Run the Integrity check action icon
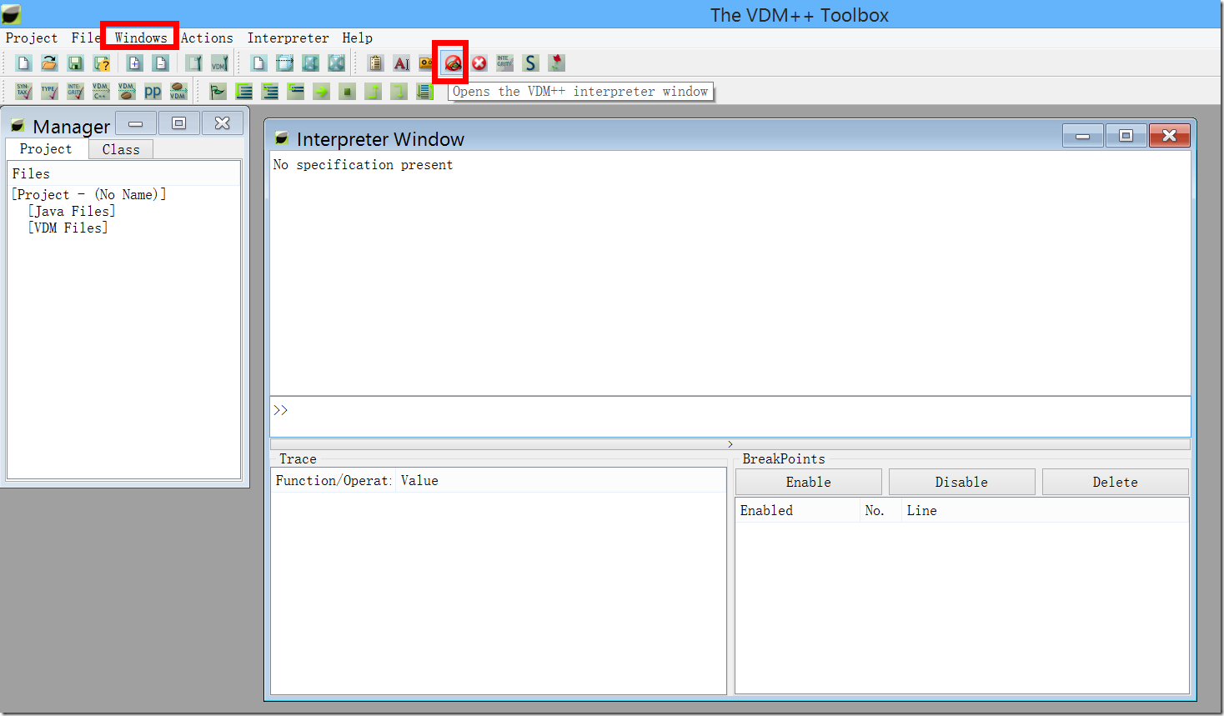 coord(75,91)
